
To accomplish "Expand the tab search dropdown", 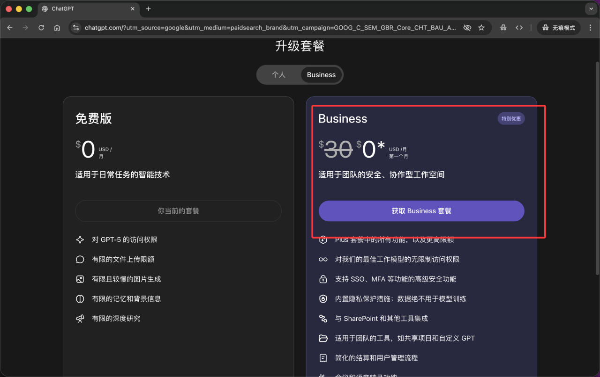I will pos(590,9).
